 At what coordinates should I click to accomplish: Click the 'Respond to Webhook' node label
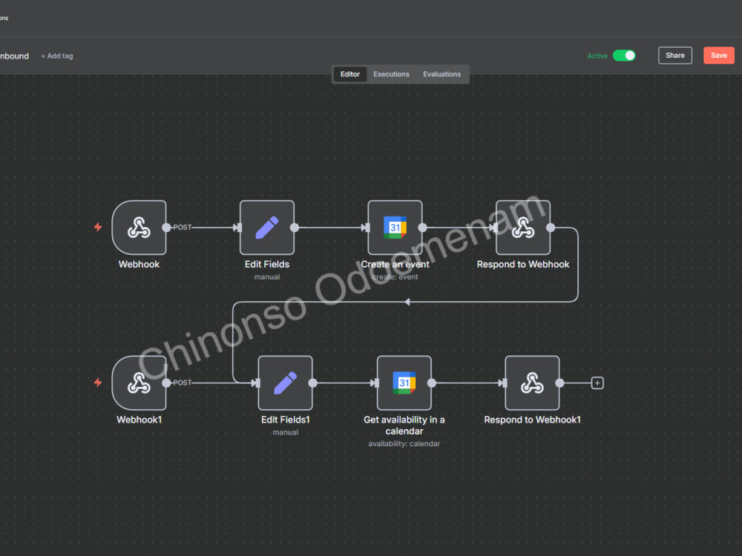(523, 265)
